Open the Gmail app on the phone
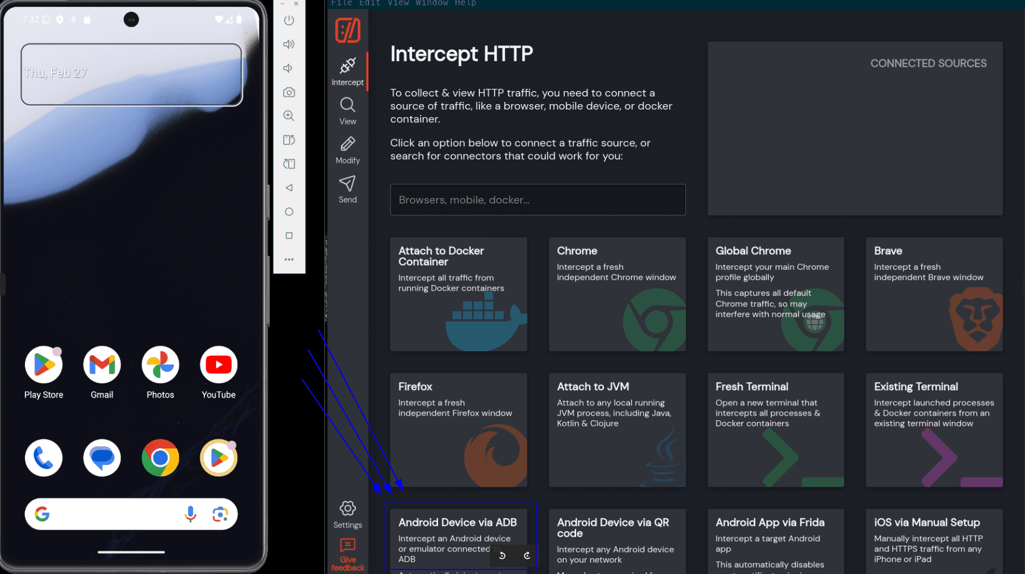This screenshot has height=574, width=1025. pos(102,365)
